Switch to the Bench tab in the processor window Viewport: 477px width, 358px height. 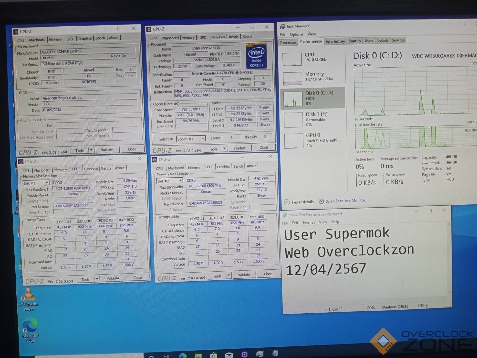233,37
